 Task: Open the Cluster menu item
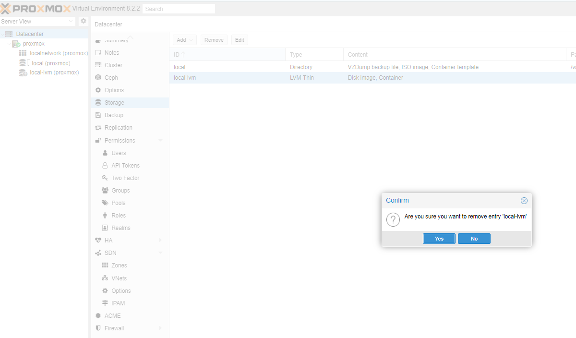click(x=130, y=65)
